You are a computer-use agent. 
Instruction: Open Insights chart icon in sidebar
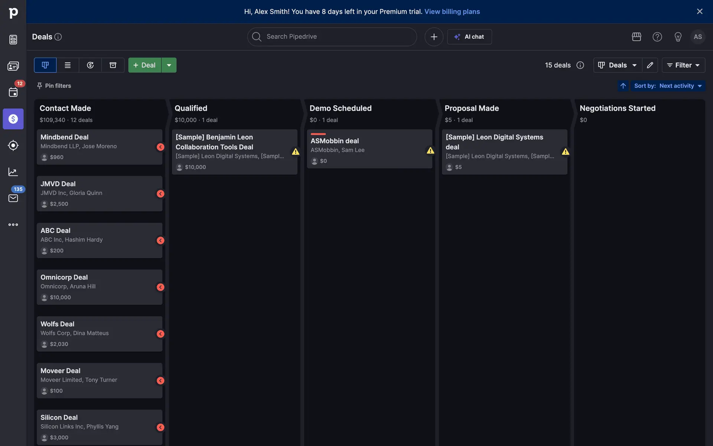pyautogui.click(x=13, y=172)
